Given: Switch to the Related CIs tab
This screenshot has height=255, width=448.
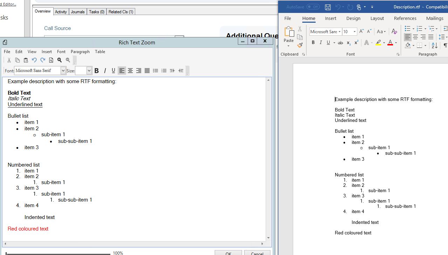Looking at the screenshot, I should pos(120,12).
